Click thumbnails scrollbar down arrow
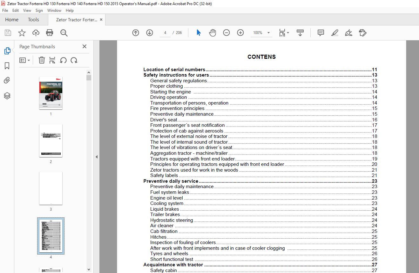Screen dimensions: 419x273 pos(89,270)
